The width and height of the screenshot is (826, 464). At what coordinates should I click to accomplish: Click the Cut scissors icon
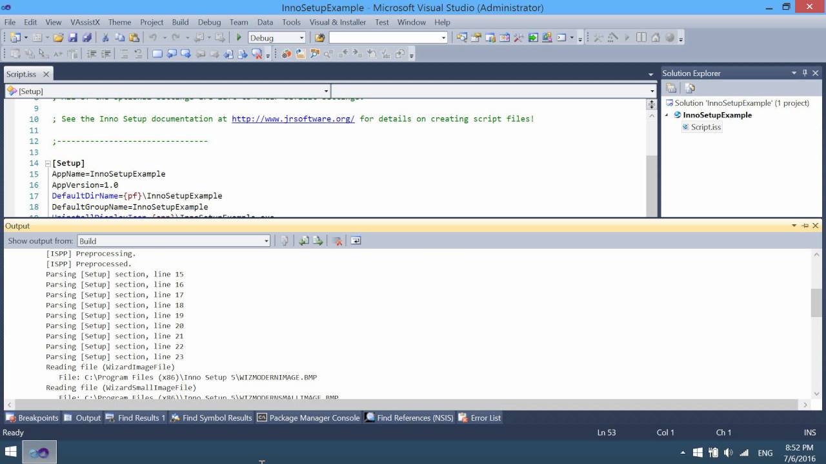(105, 38)
